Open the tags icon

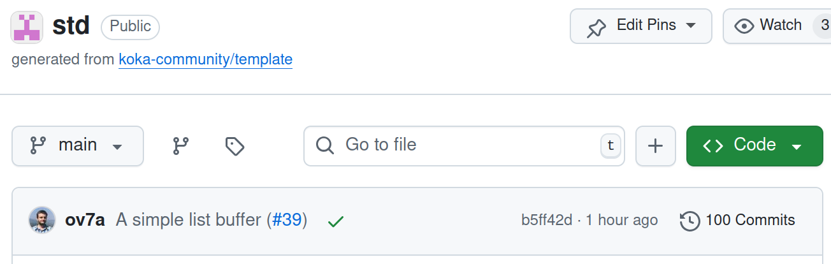[235, 146]
